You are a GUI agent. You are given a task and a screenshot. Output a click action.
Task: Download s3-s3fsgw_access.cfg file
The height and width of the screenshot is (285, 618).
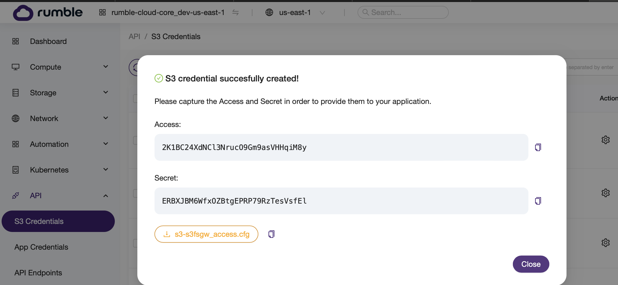click(x=206, y=234)
